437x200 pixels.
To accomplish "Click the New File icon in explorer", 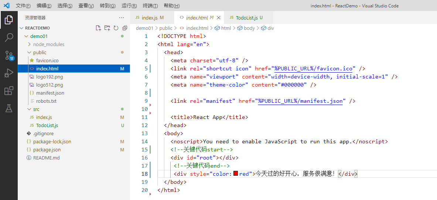I will [98, 28].
